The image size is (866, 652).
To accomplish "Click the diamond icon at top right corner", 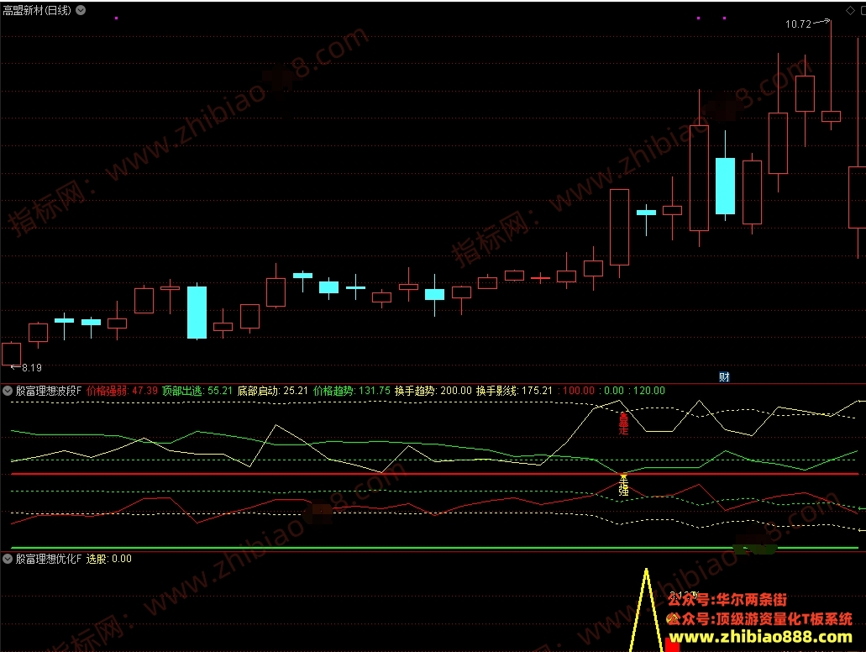I will click(x=850, y=10).
